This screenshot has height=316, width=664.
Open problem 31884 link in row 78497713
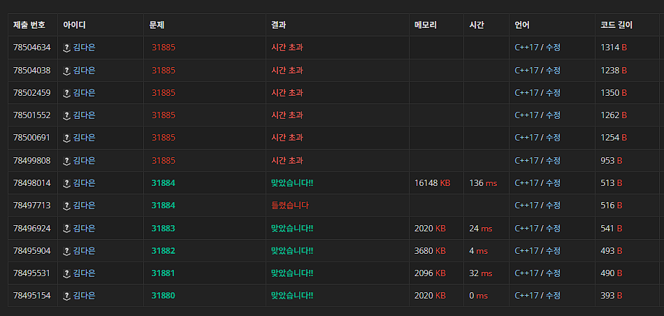(164, 206)
